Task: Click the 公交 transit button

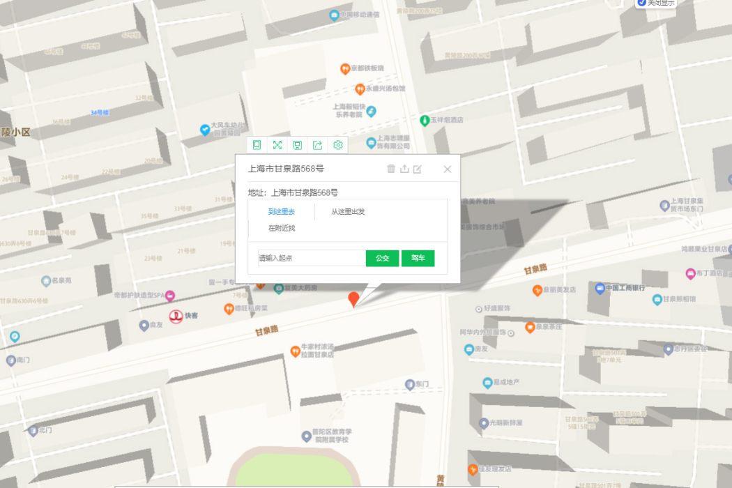Action: click(x=382, y=258)
